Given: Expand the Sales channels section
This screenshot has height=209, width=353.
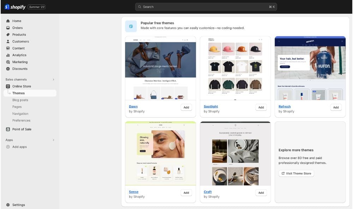Looking at the screenshot, I should tap(53, 80).
